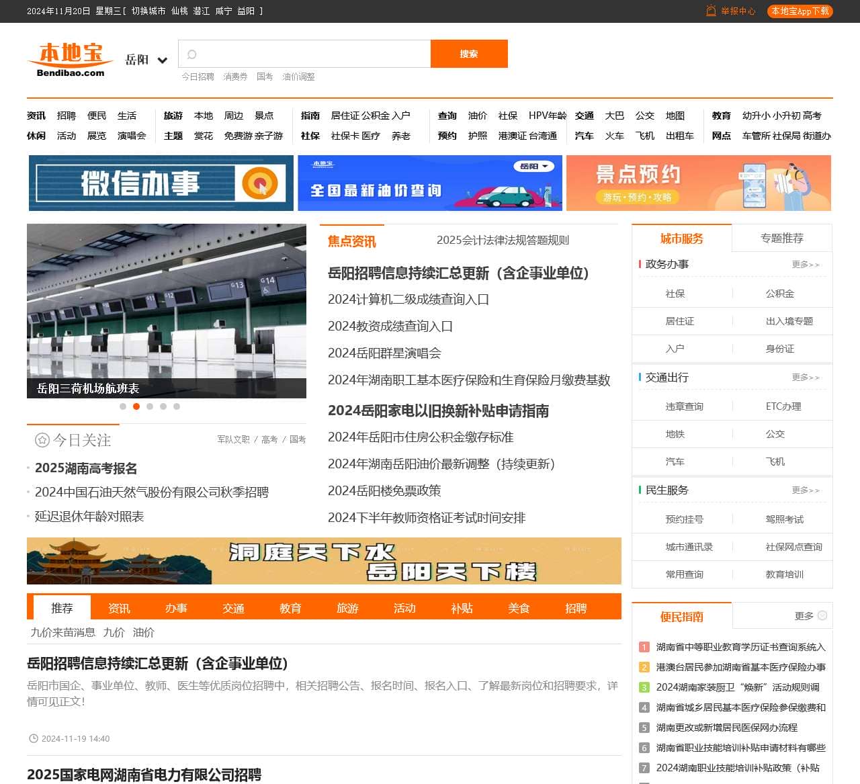Open the 景点预约 banner

(x=699, y=183)
